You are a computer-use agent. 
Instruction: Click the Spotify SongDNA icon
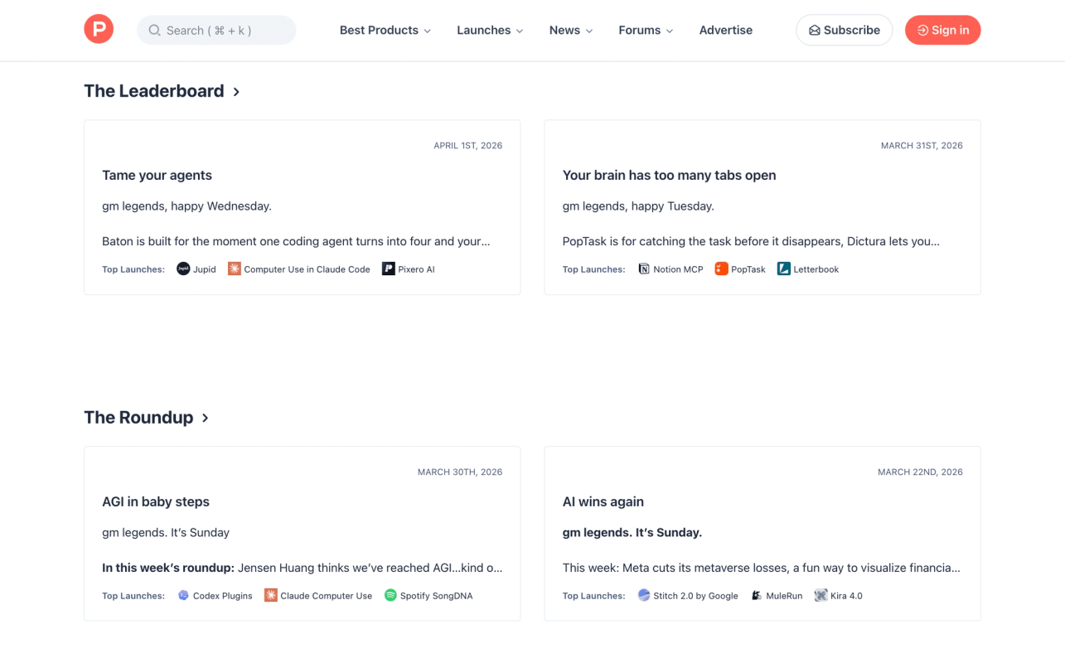click(x=390, y=595)
